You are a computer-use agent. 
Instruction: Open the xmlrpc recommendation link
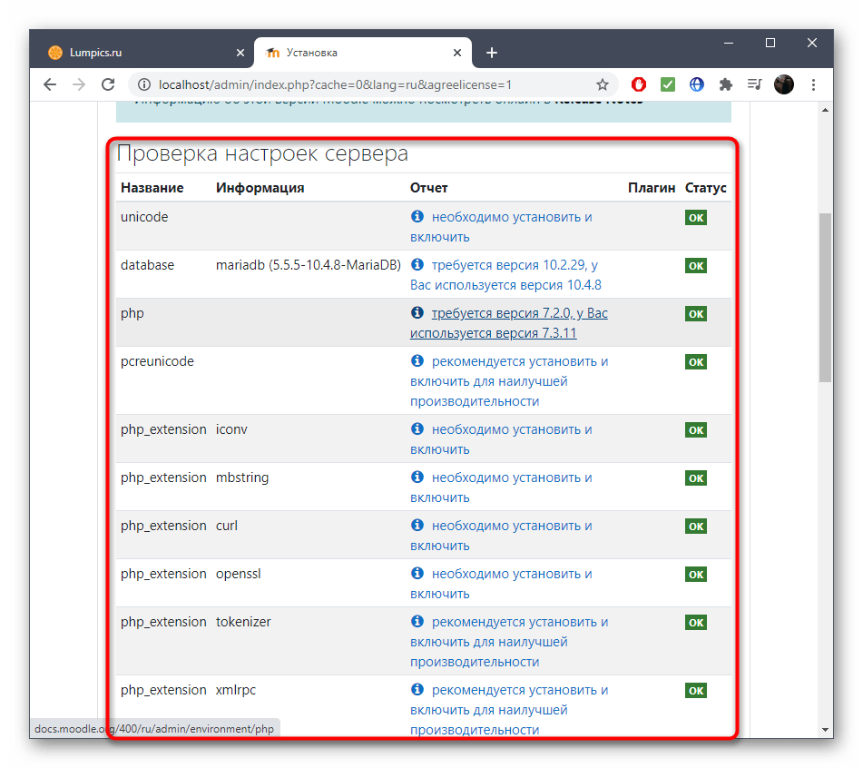[x=509, y=710]
